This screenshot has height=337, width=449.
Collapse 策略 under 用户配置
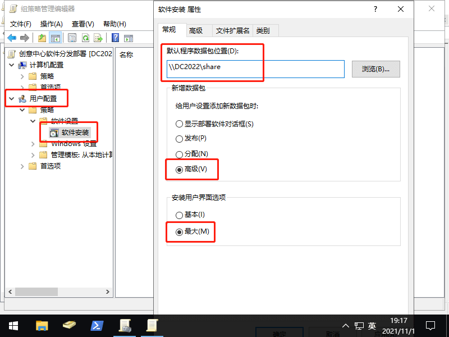click(x=22, y=110)
